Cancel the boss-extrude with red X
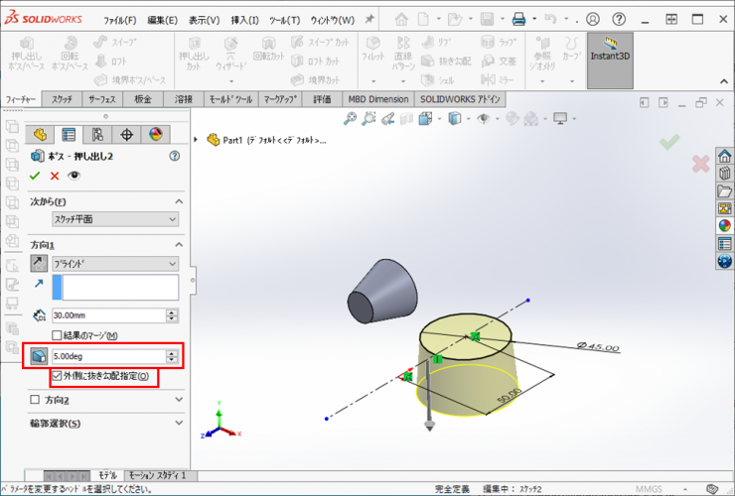Screen dimensions: 735x496 [x=55, y=176]
